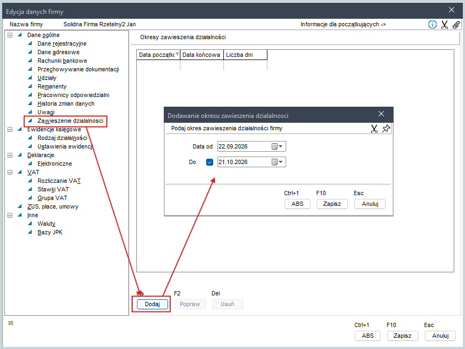Click the paperclip attachment icon
This screenshot has height=349, width=465.
456,25
